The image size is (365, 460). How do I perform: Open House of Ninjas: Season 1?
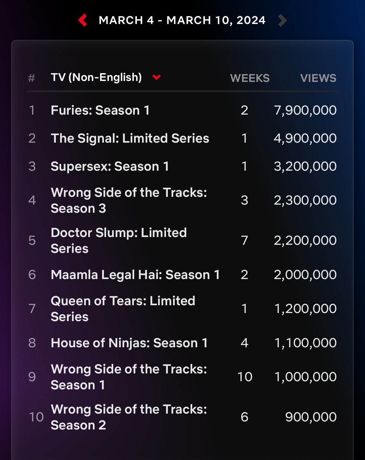tap(129, 343)
